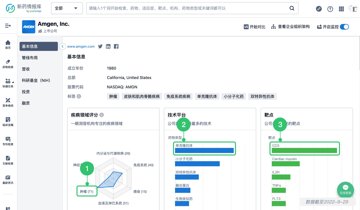Click the 小分子化药 blue bar
The width and height of the screenshot is (360, 210).
[x=197, y=164]
